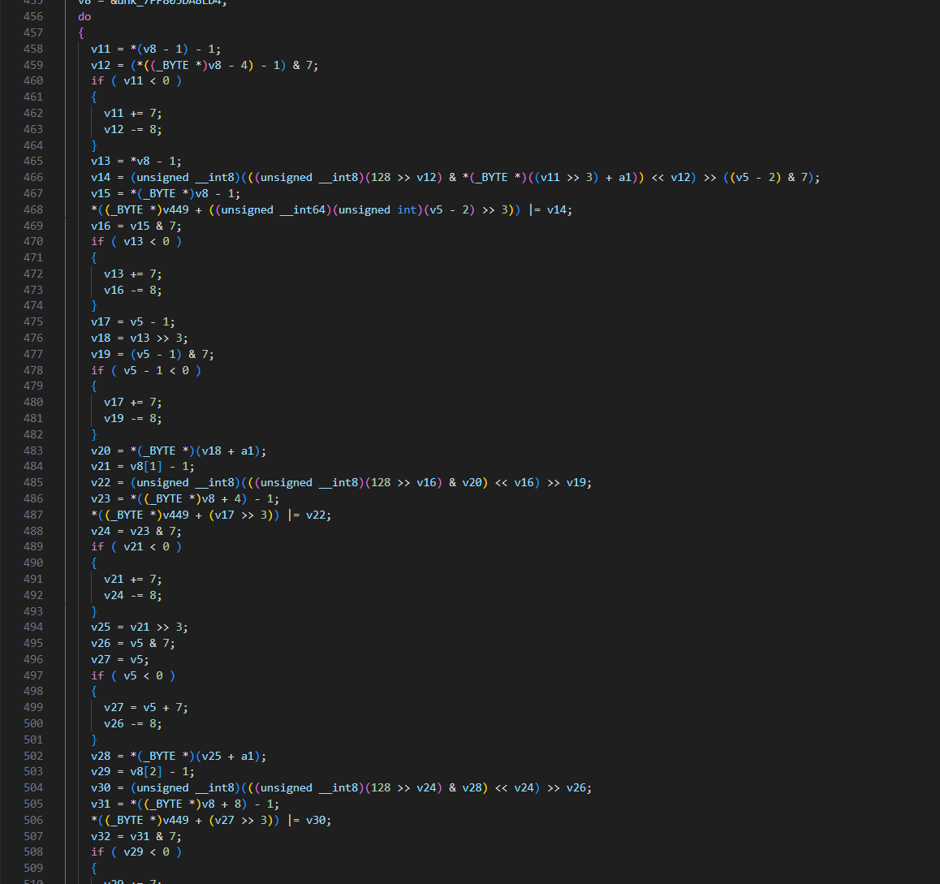
Task: Click the "do" keyword on line 456
Action: [84, 16]
